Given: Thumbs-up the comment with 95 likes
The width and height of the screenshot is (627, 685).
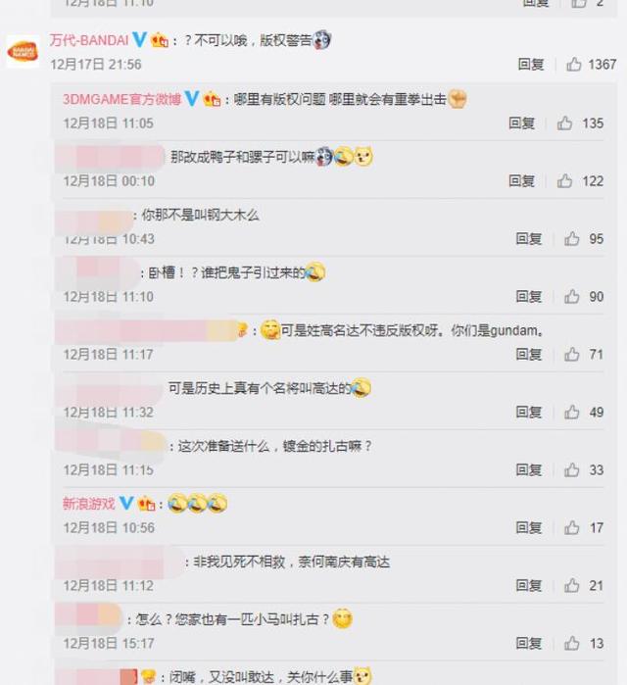Looking at the screenshot, I should click(x=571, y=238).
